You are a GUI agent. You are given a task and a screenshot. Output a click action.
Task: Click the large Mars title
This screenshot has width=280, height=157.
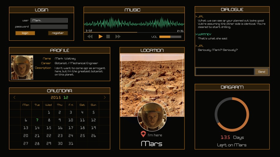pos(152,144)
